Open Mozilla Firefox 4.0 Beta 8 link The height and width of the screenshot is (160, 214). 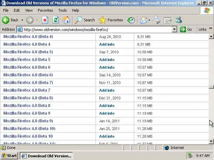(27, 106)
